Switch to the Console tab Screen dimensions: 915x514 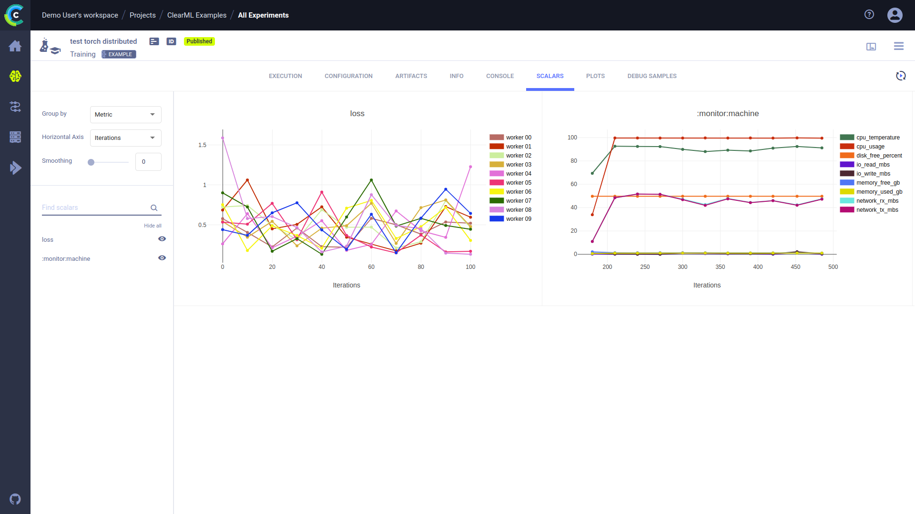[x=500, y=76]
